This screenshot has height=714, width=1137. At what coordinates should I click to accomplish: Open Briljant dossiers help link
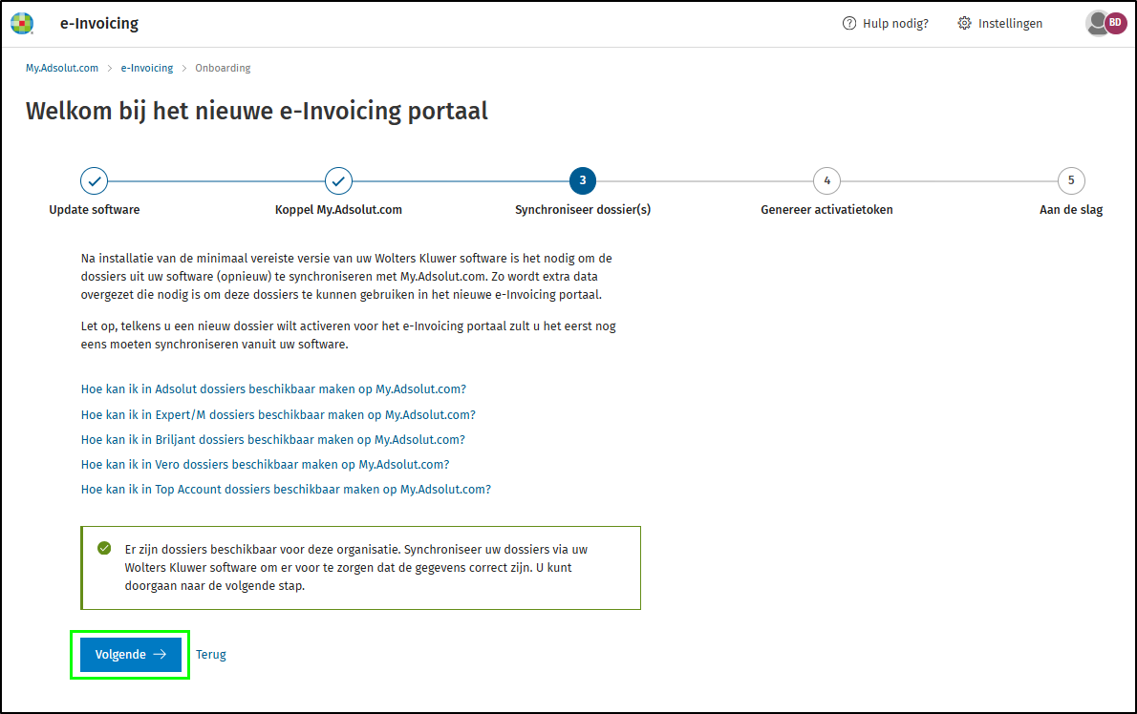[273, 439]
